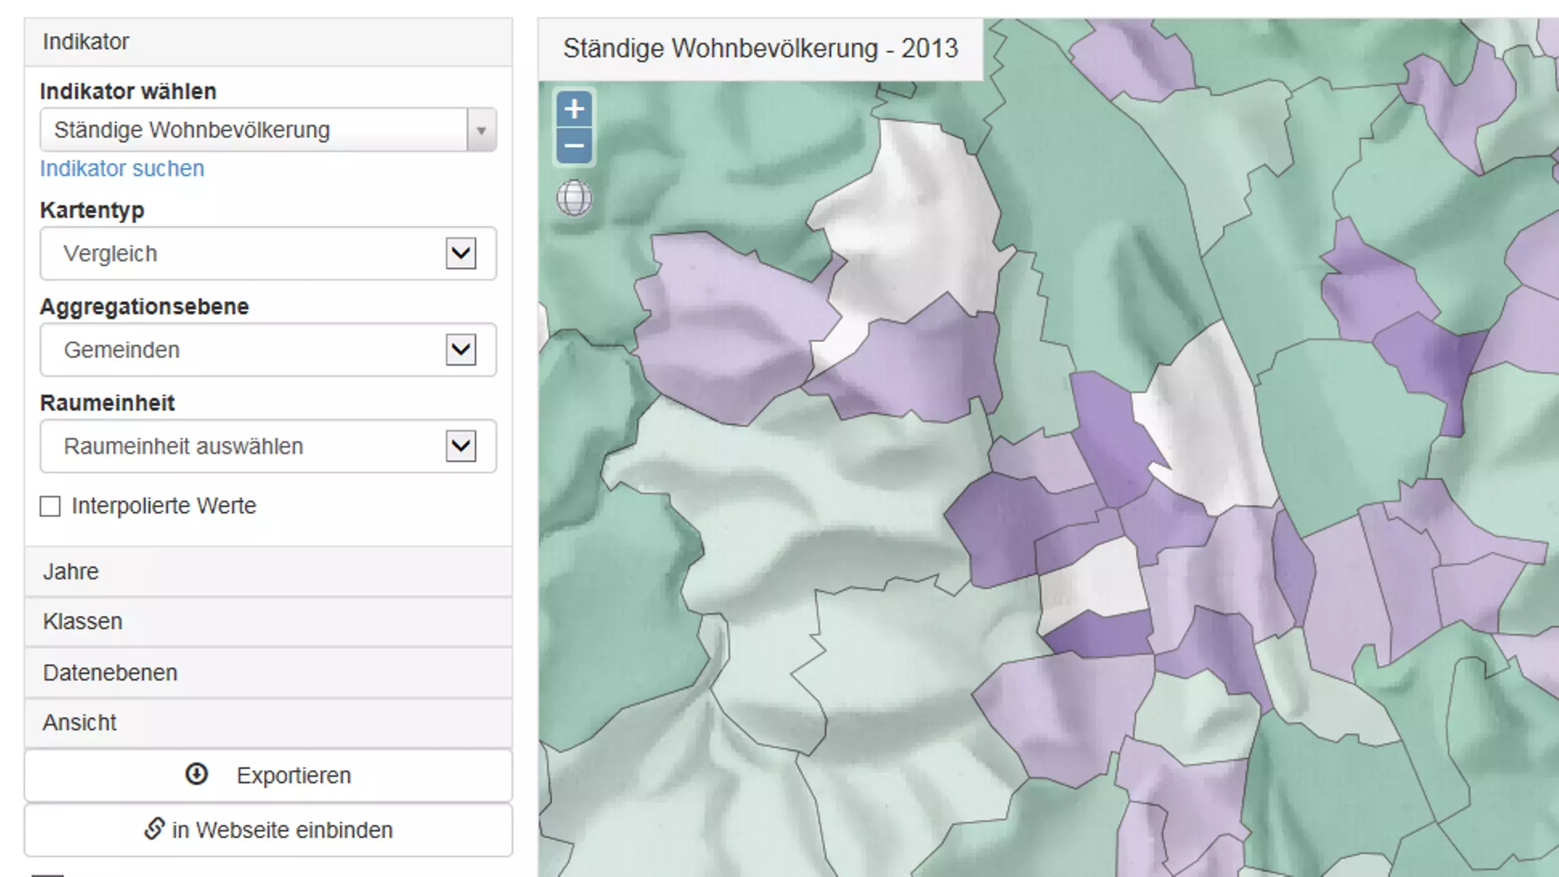Expand the Ansicht section
This screenshot has height=877, width=1559.
268,723
